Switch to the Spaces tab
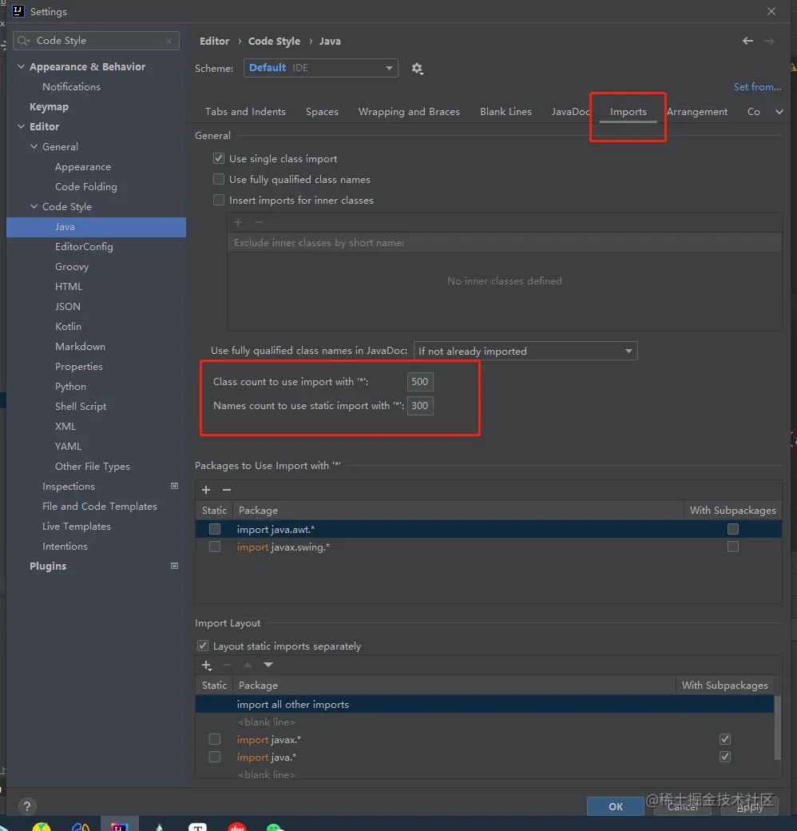This screenshot has height=831, width=797. point(322,112)
